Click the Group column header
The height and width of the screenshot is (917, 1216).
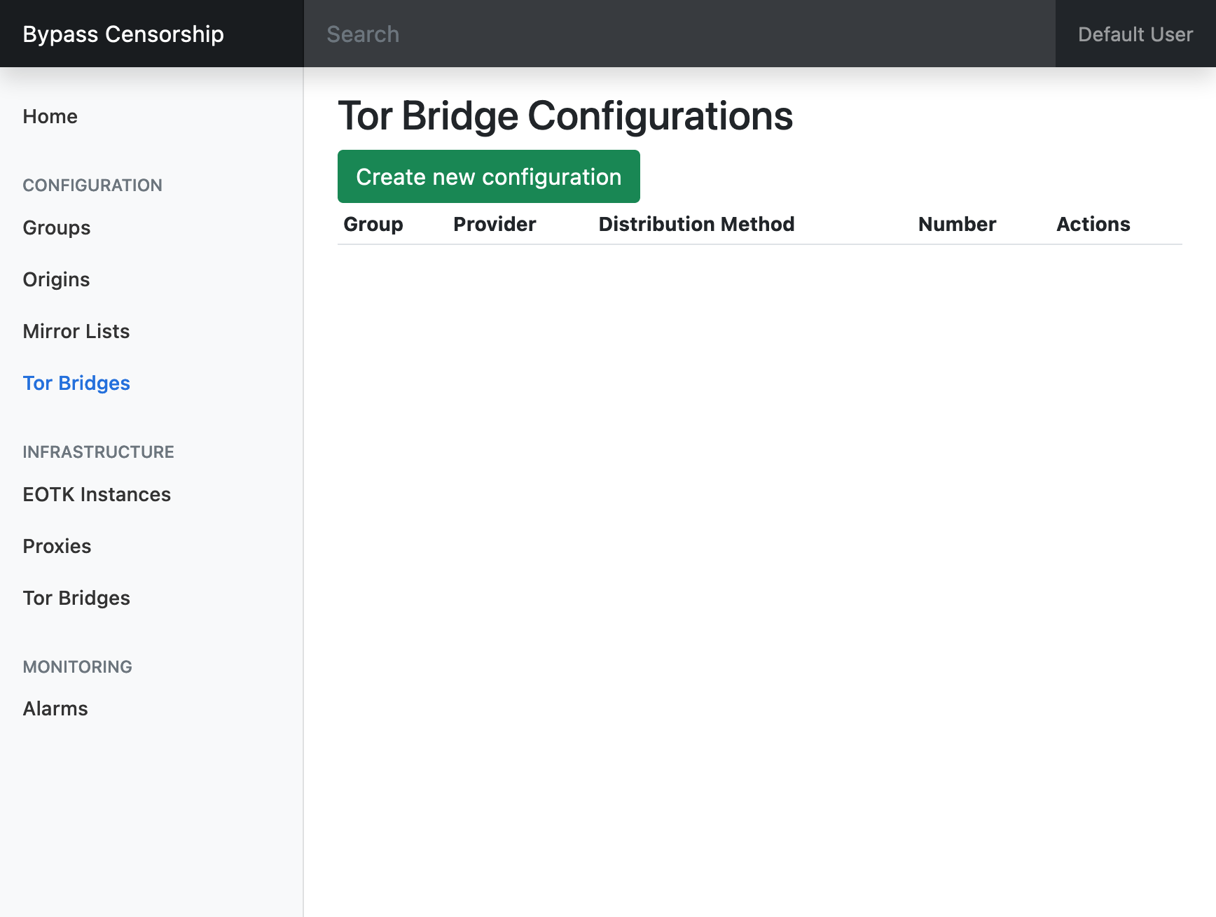[373, 224]
